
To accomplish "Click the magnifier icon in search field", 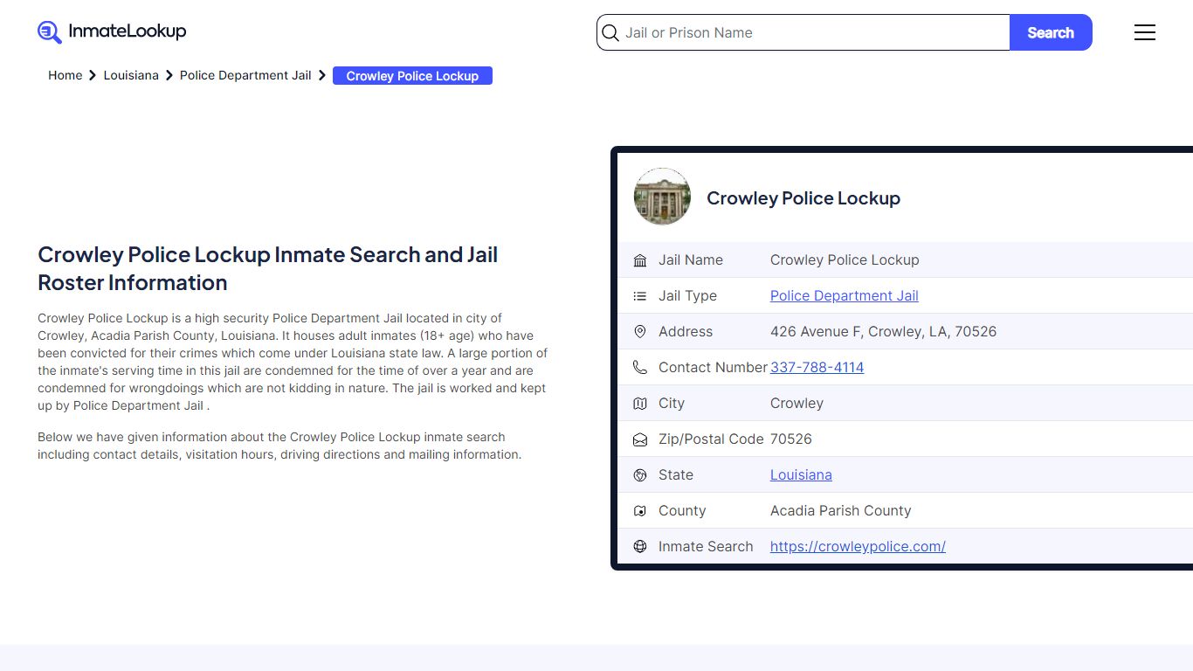I will tap(610, 33).
